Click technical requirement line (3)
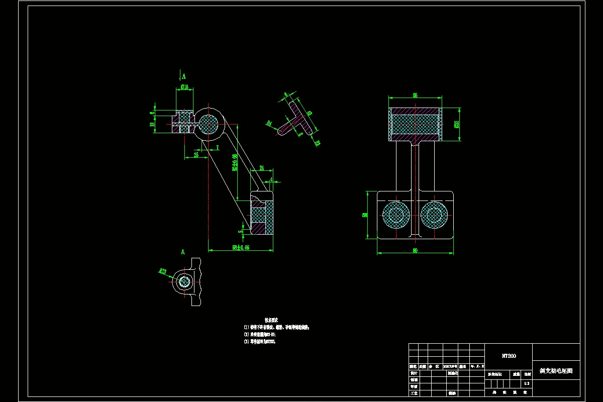Image resolution: width=603 pixels, height=402 pixels. pyautogui.click(x=259, y=342)
